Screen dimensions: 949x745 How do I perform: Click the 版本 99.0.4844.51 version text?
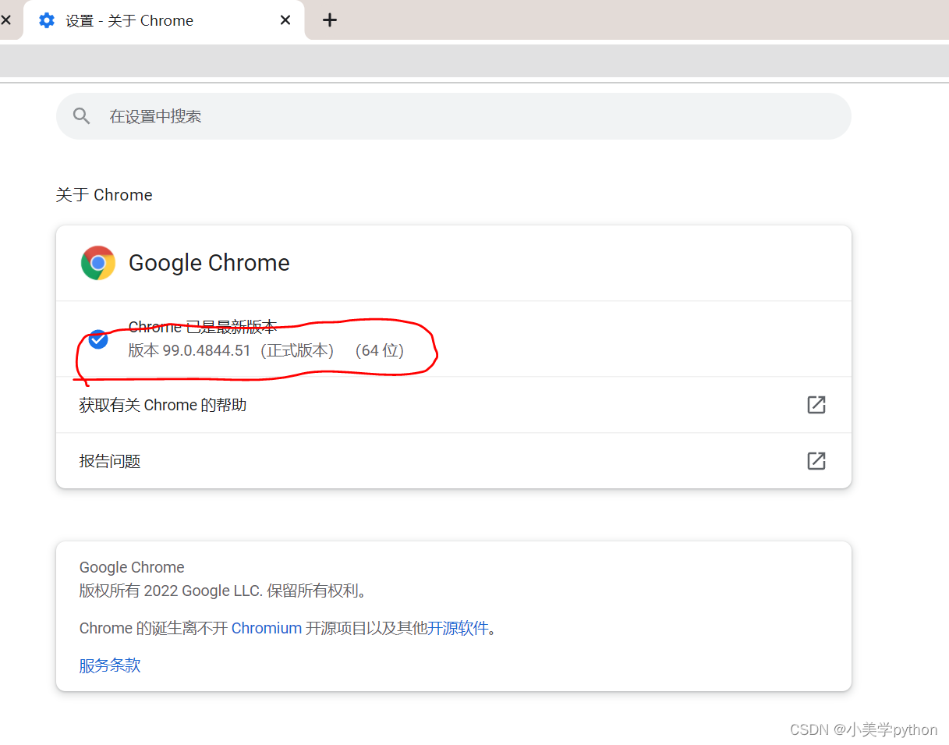click(189, 351)
